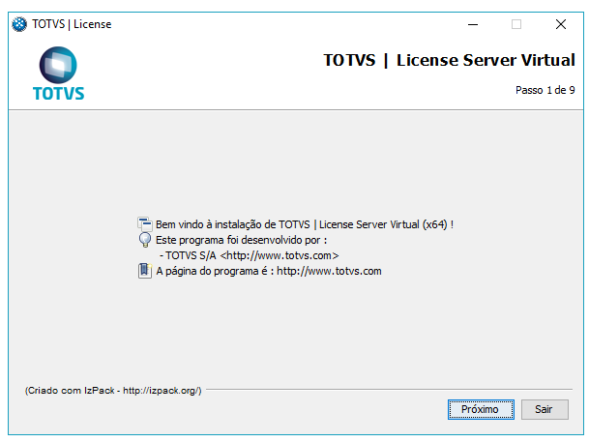Click the Criado com IzPack footer text

(113, 390)
